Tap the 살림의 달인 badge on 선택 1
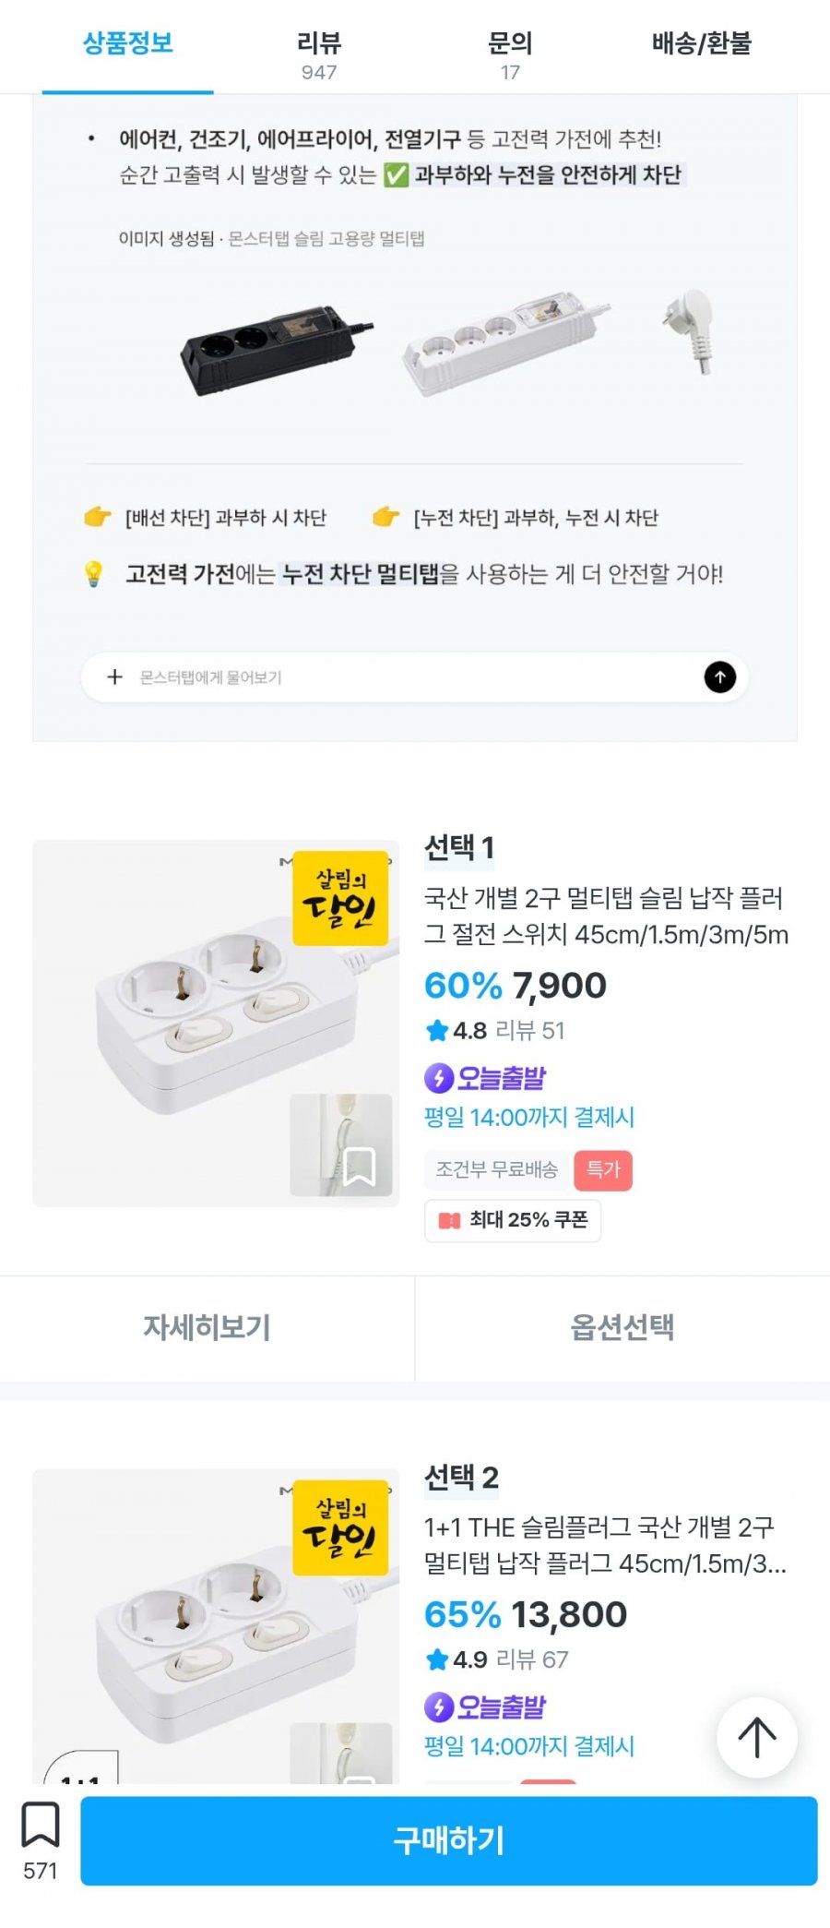The height and width of the screenshot is (1928, 830). pos(340,898)
